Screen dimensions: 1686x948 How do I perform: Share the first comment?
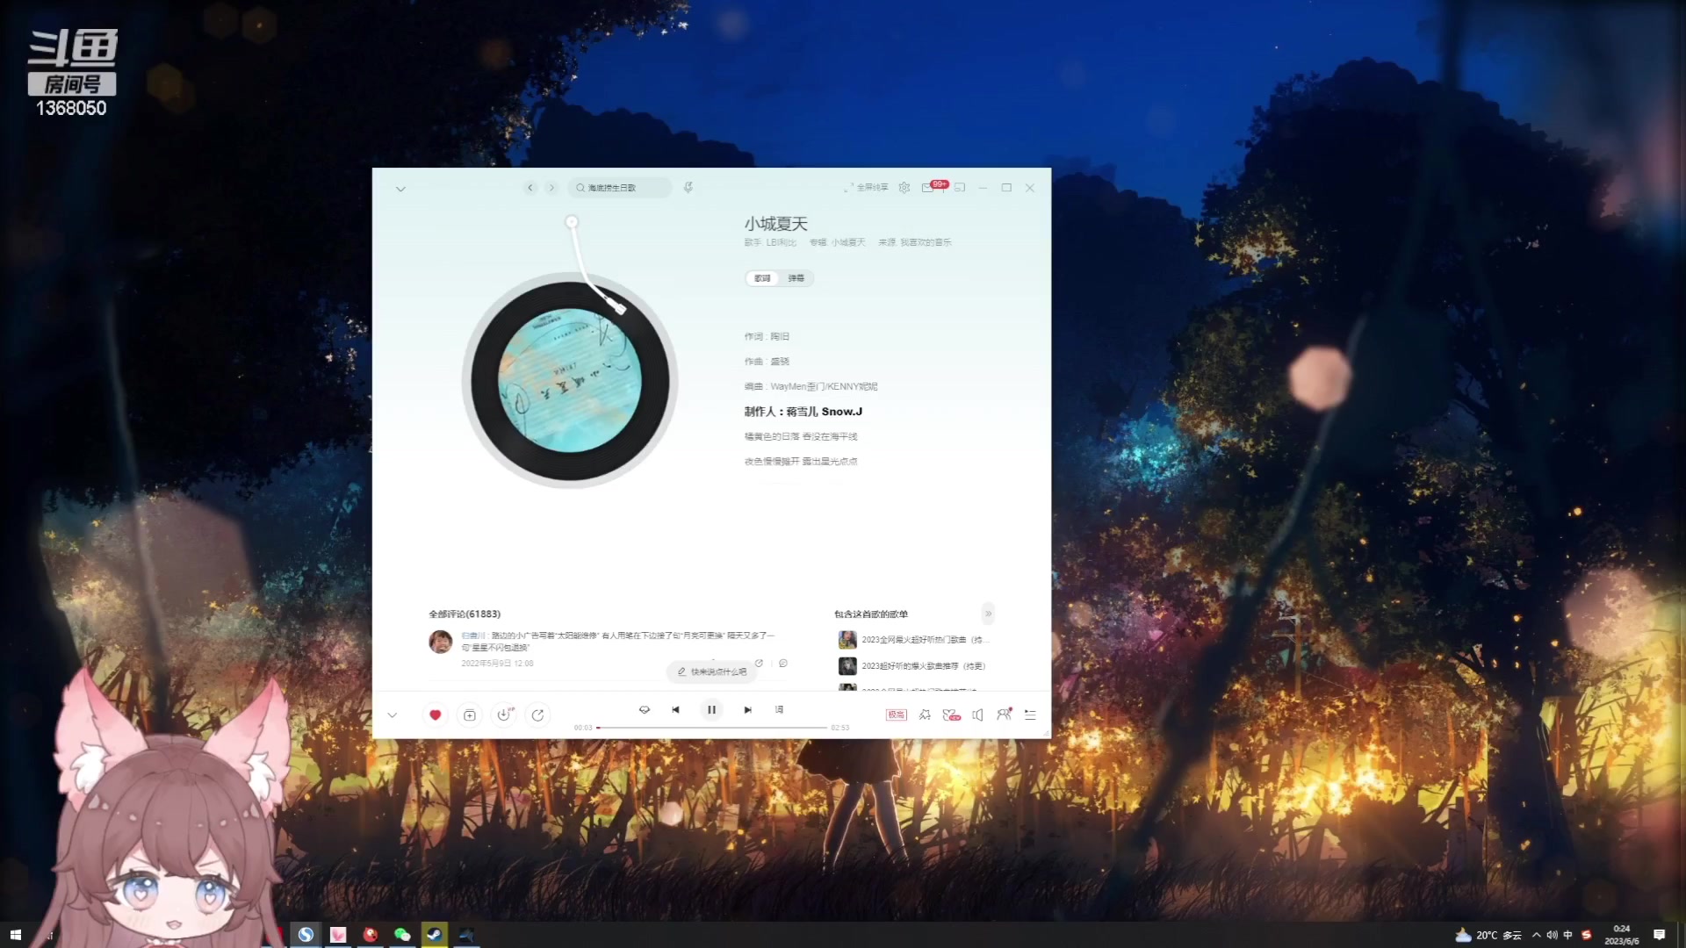coord(760,664)
